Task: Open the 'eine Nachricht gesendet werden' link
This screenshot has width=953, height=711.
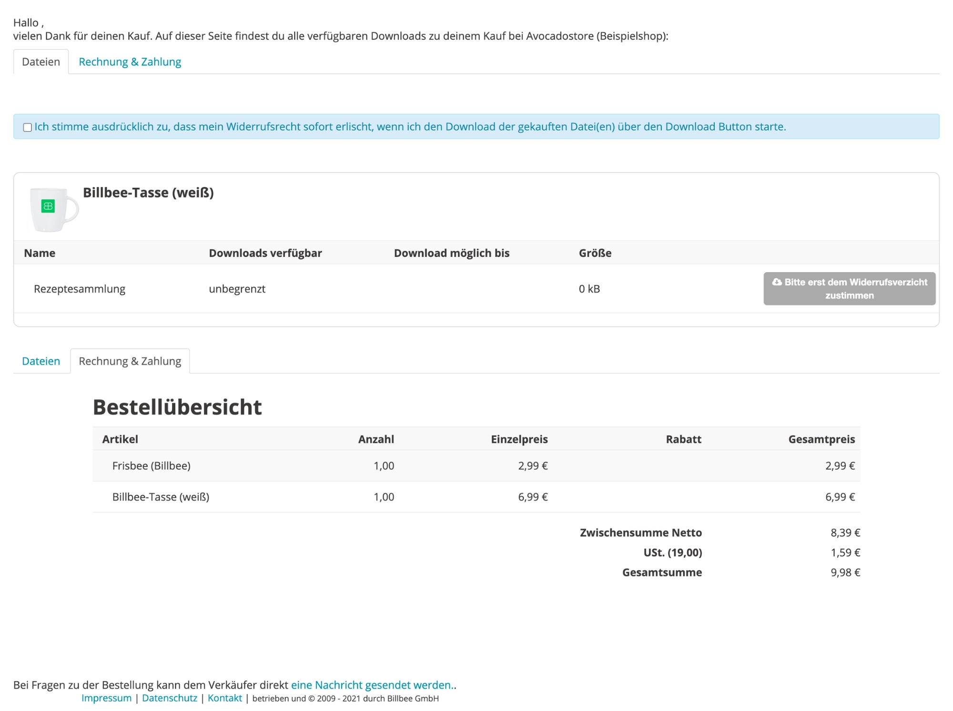Action: pyautogui.click(x=371, y=685)
